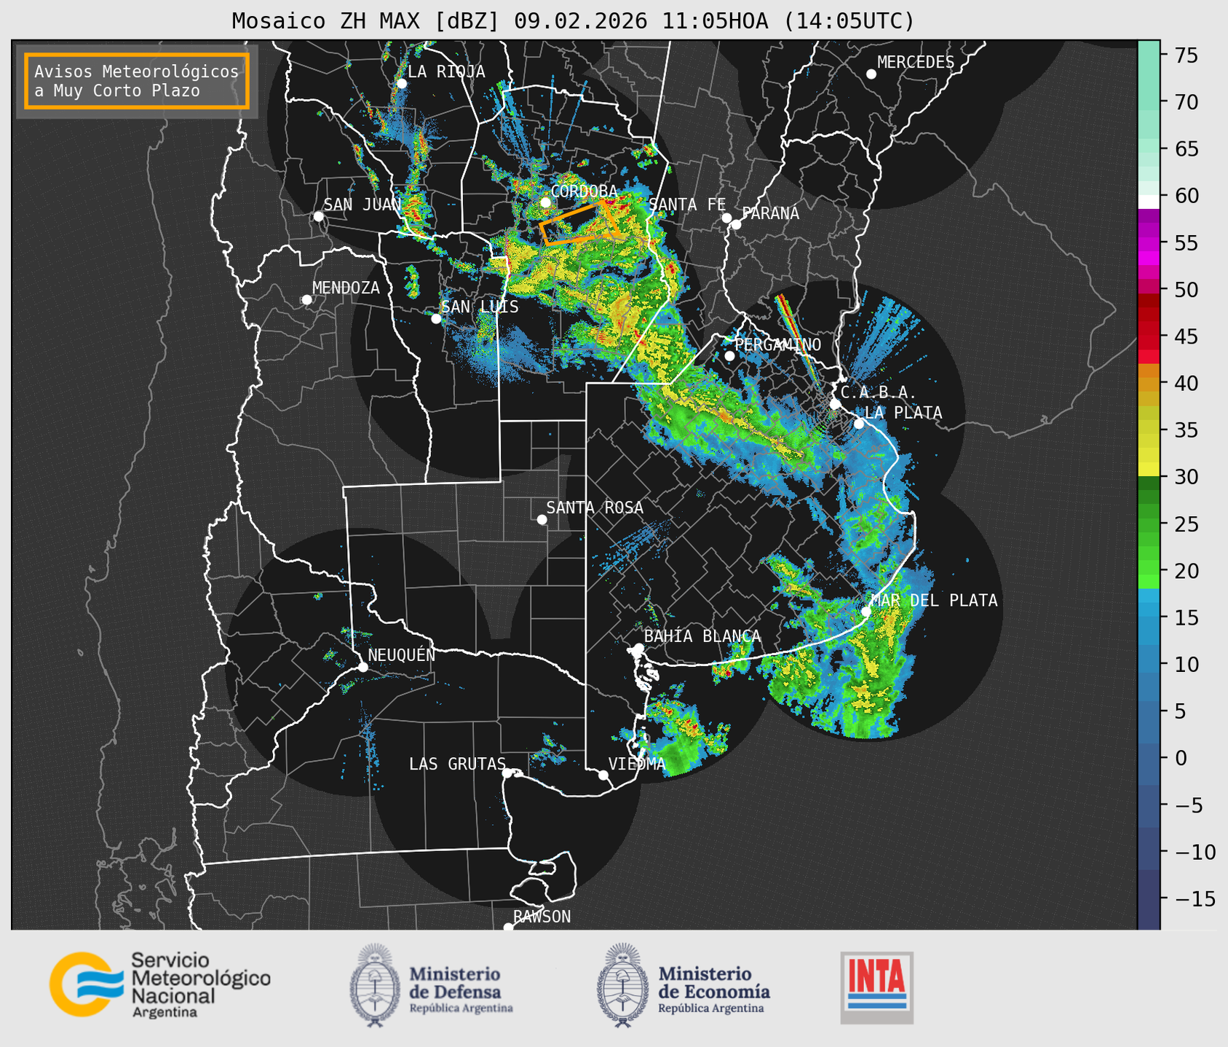
Task: Click the INTA logo
Action: (876, 987)
